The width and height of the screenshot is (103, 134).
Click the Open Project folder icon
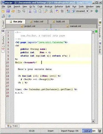click(3, 11)
